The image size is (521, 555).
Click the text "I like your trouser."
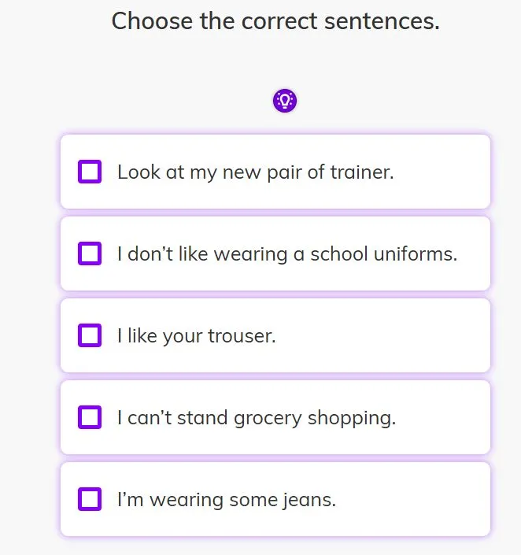click(x=196, y=336)
